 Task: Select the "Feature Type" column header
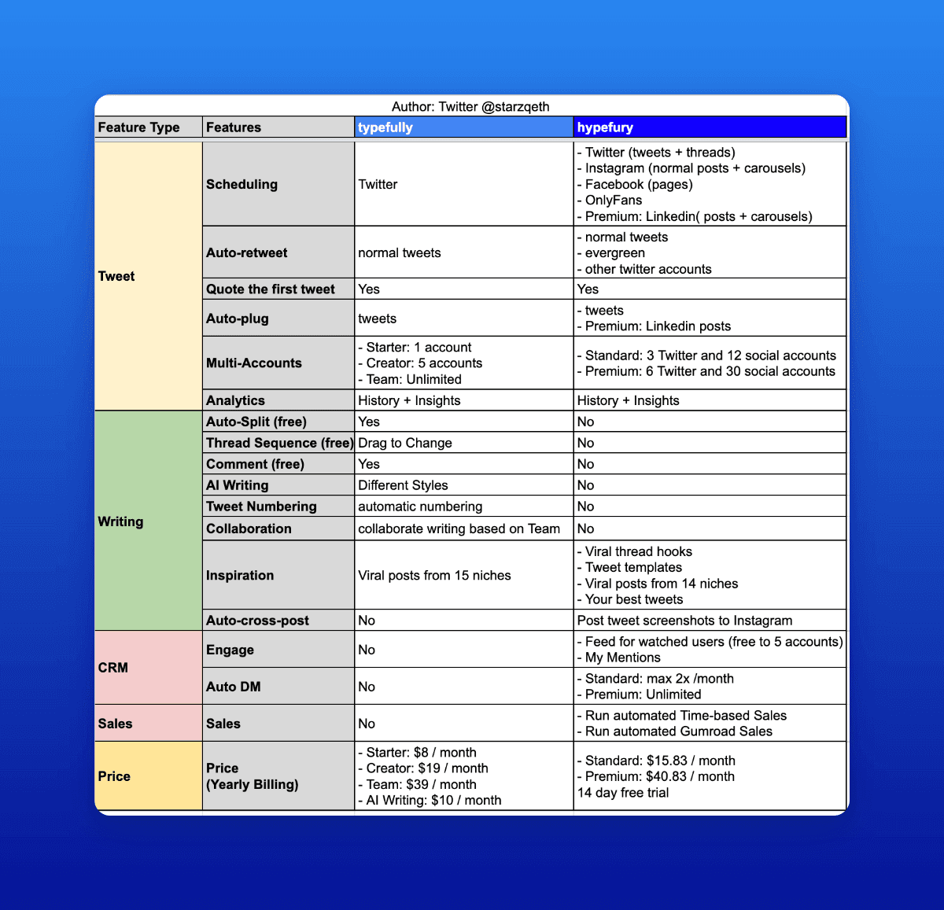pos(149,127)
